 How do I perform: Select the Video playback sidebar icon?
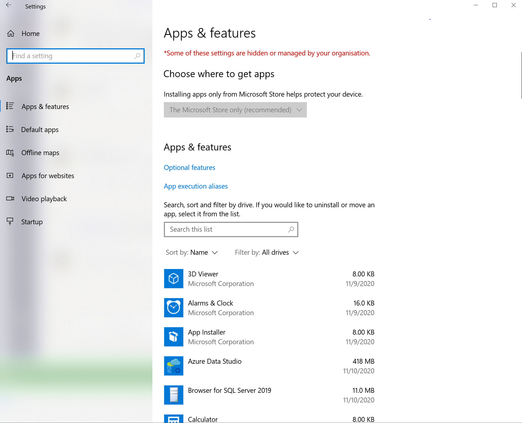(10, 198)
